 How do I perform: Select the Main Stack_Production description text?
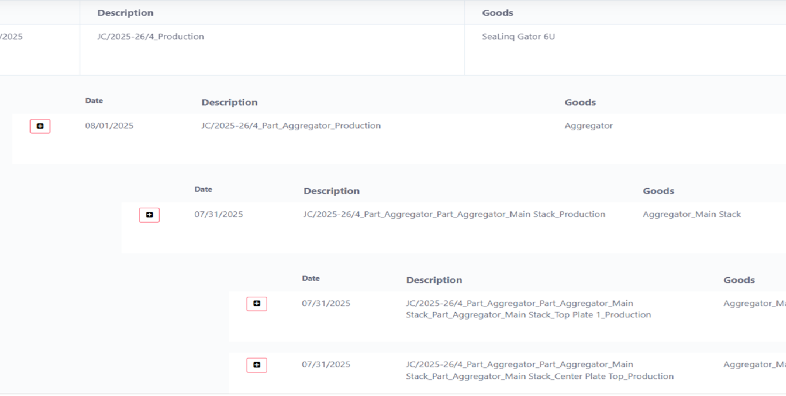454,215
